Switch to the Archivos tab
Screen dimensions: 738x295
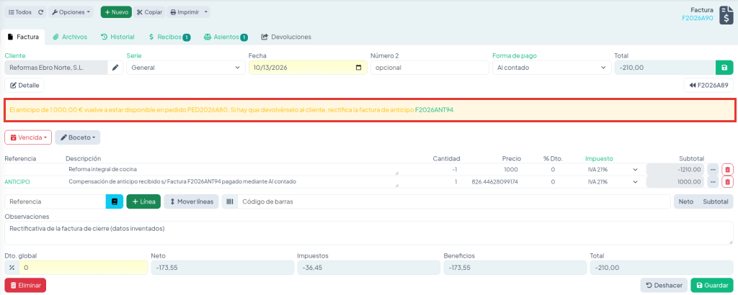pyautogui.click(x=70, y=37)
